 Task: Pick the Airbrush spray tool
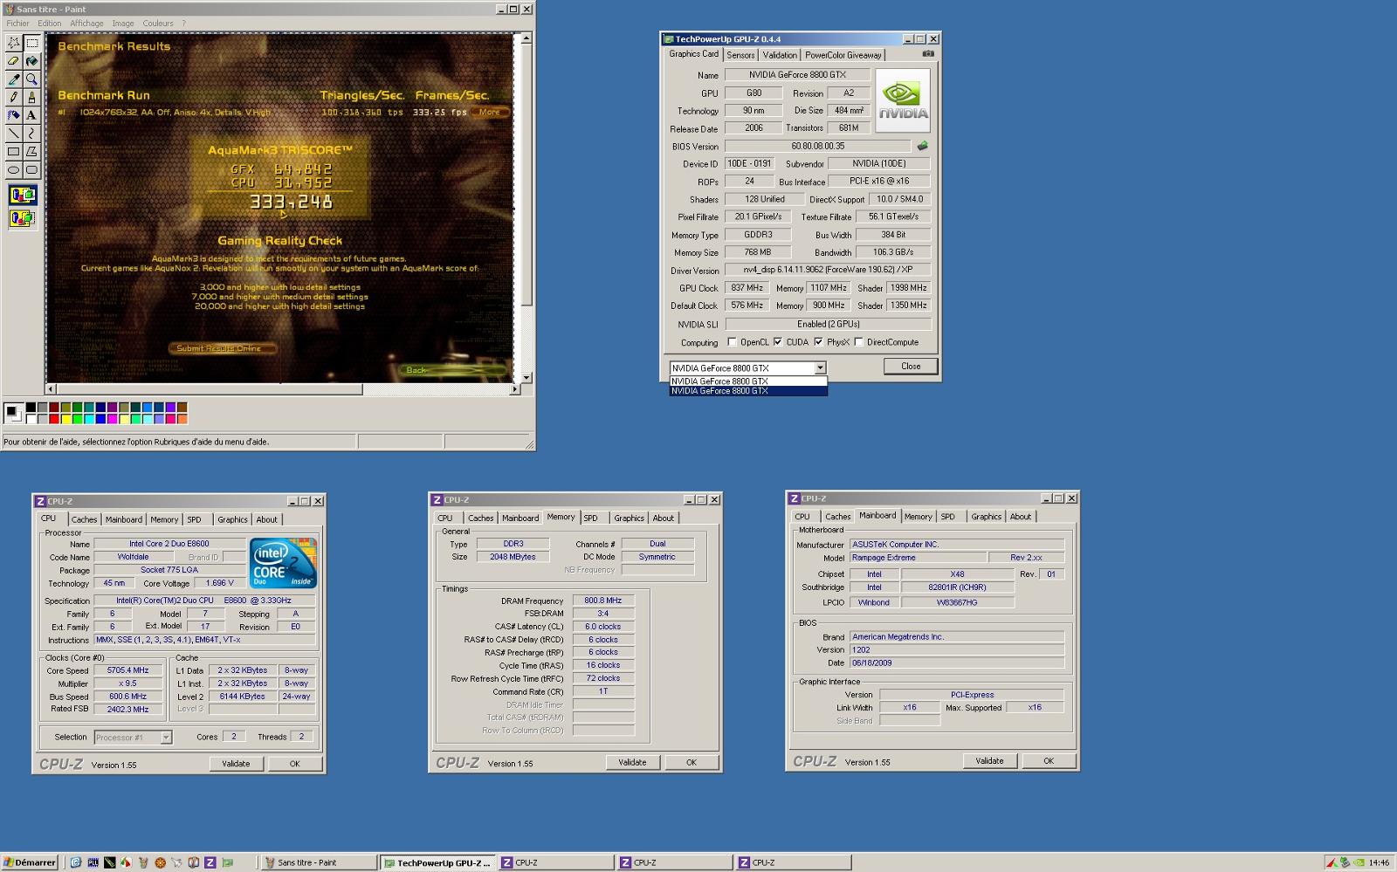pyautogui.click(x=14, y=115)
